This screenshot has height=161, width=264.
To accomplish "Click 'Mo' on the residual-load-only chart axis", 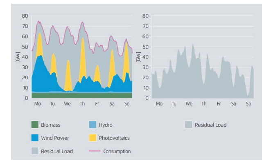I will pos(159,104).
